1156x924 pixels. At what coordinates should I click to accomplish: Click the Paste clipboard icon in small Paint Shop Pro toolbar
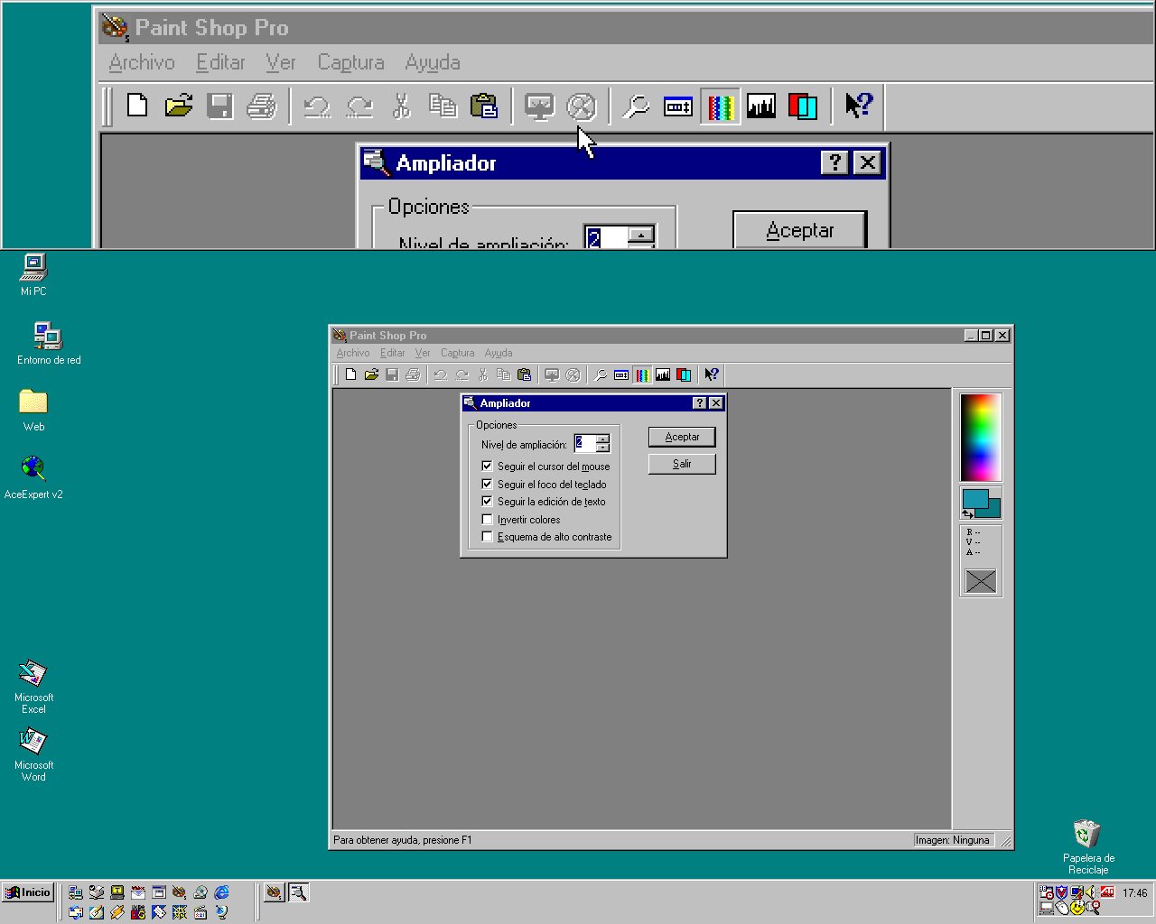[525, 374]
